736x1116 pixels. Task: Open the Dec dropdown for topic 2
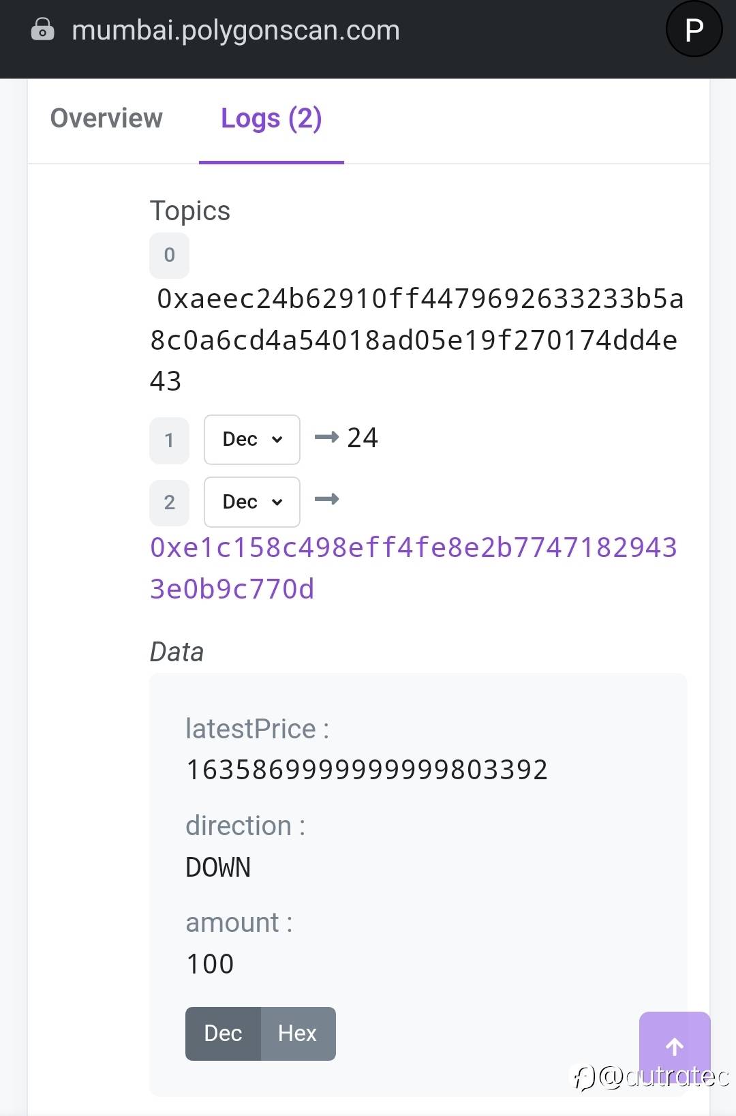click(251, 502)
